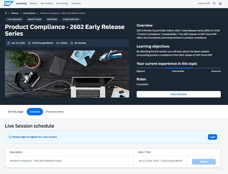Open the Live Sessions breadcrumb link
This screenshot has height=174, width=228.
click(x=29, y=13)
